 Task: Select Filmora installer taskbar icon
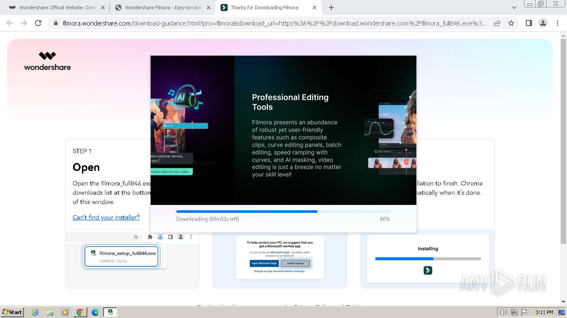(x=110, y=312)
